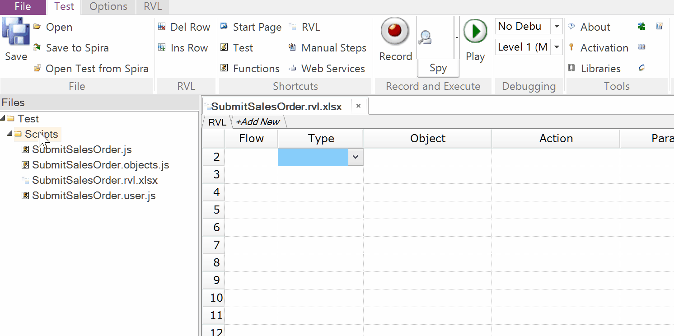Click the Activation key icon

(571, 47)
